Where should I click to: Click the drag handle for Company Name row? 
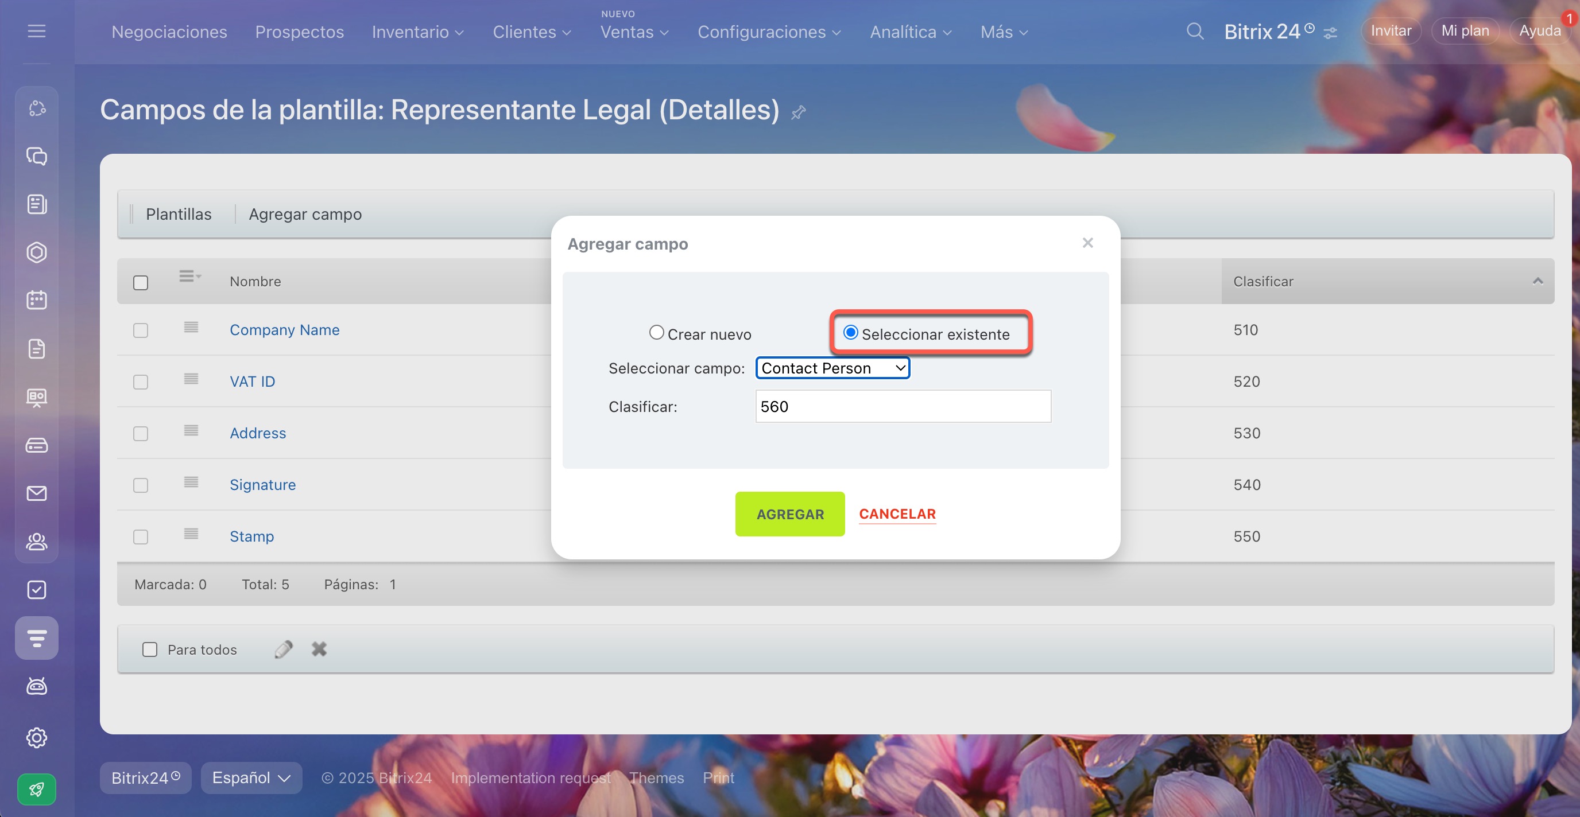191,327
